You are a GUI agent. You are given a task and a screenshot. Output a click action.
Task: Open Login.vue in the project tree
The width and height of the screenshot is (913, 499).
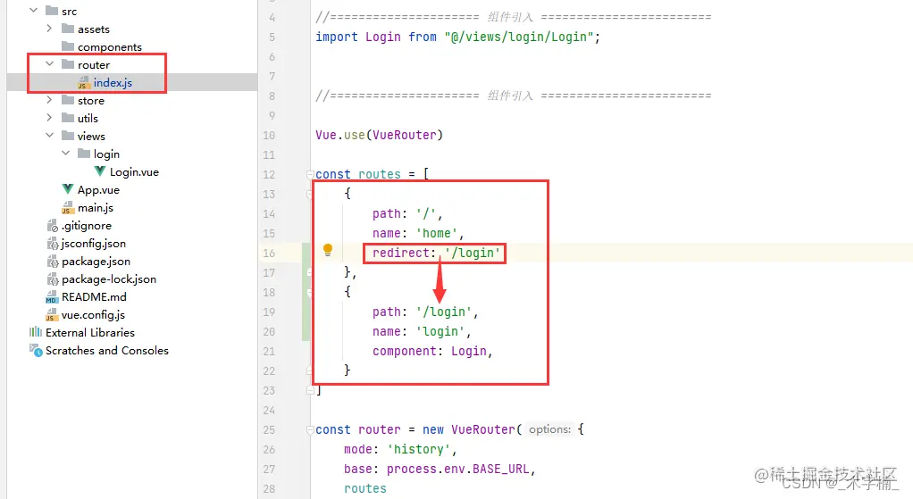click(134, 172)
